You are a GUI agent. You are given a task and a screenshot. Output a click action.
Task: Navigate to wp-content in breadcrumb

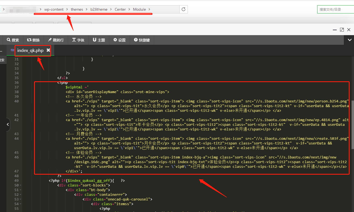(x=54, y=9)
